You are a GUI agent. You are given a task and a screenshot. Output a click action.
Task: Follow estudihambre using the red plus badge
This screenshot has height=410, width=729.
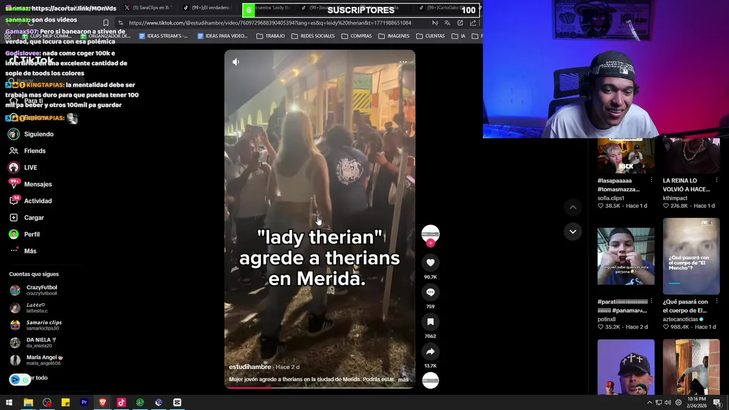(x=431, y=243)
